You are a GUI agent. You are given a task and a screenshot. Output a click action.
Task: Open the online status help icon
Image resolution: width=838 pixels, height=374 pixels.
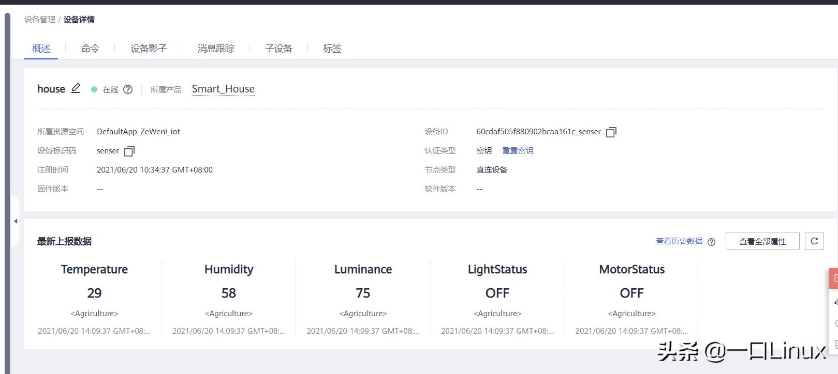pos(128,89)
